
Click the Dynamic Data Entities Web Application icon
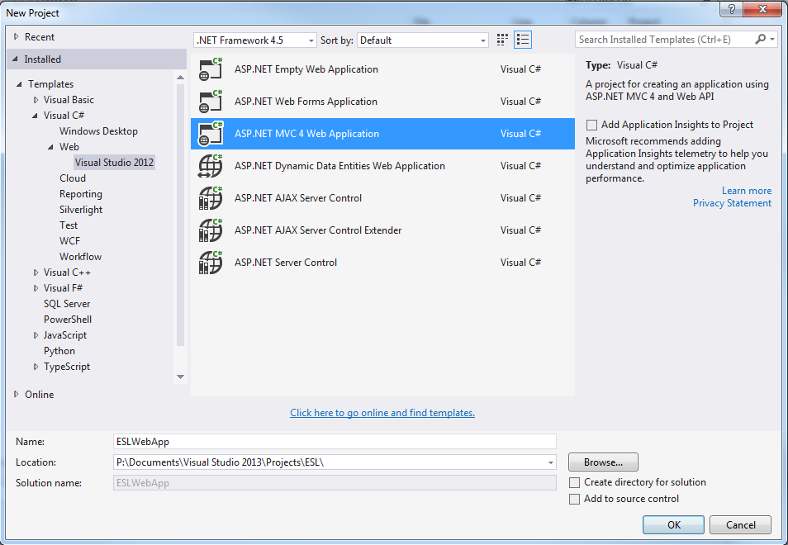(x=211, y=166)
